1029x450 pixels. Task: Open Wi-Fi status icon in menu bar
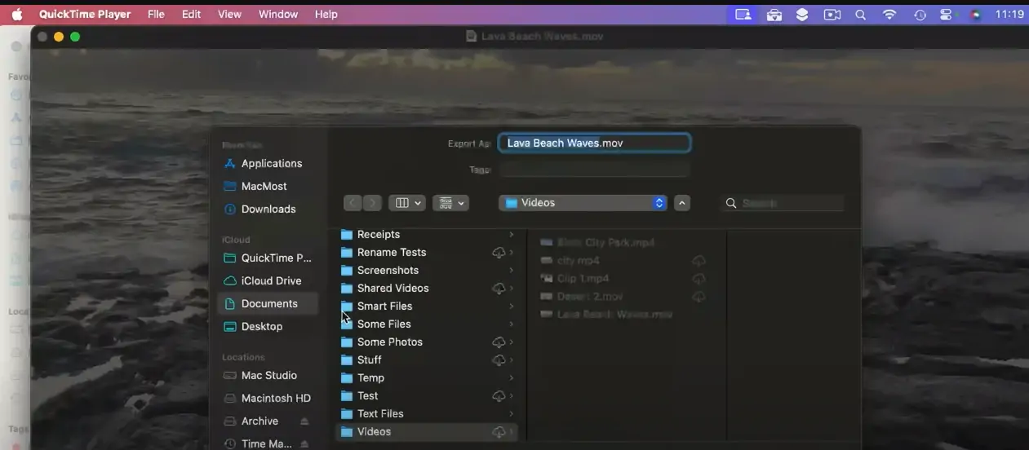pyautogui.click(x=889, y=15)
